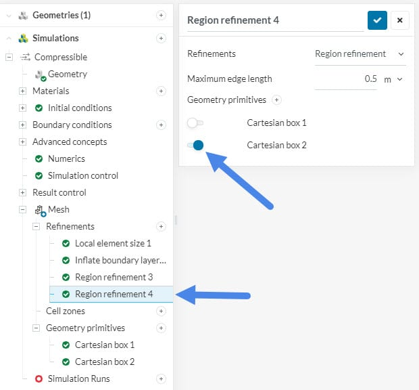The width and height of the screenshot is (419, 390).
Task: Add a geometry primitive in the tree via plus
Action: coord(161,328)
